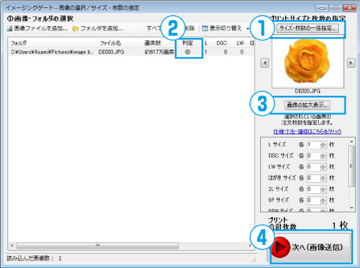Click サイズ・枚数の一括指定 button
This screenshot has width=360, height=268.
point(308,28)
